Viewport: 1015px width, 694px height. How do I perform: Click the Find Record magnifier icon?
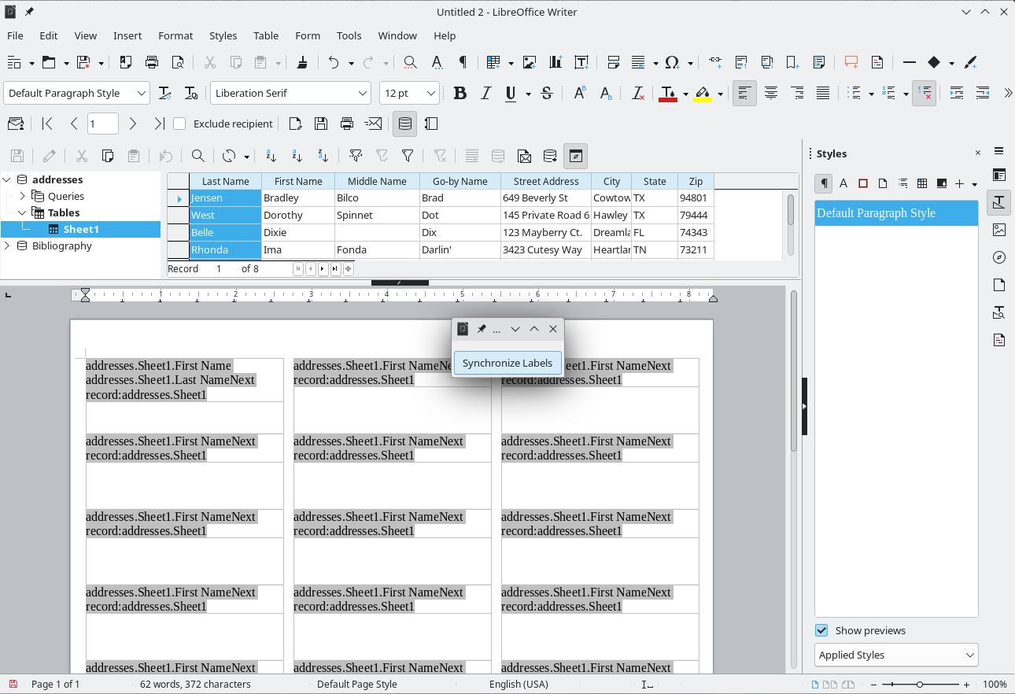pyautogui.click(x=198, y=156)
